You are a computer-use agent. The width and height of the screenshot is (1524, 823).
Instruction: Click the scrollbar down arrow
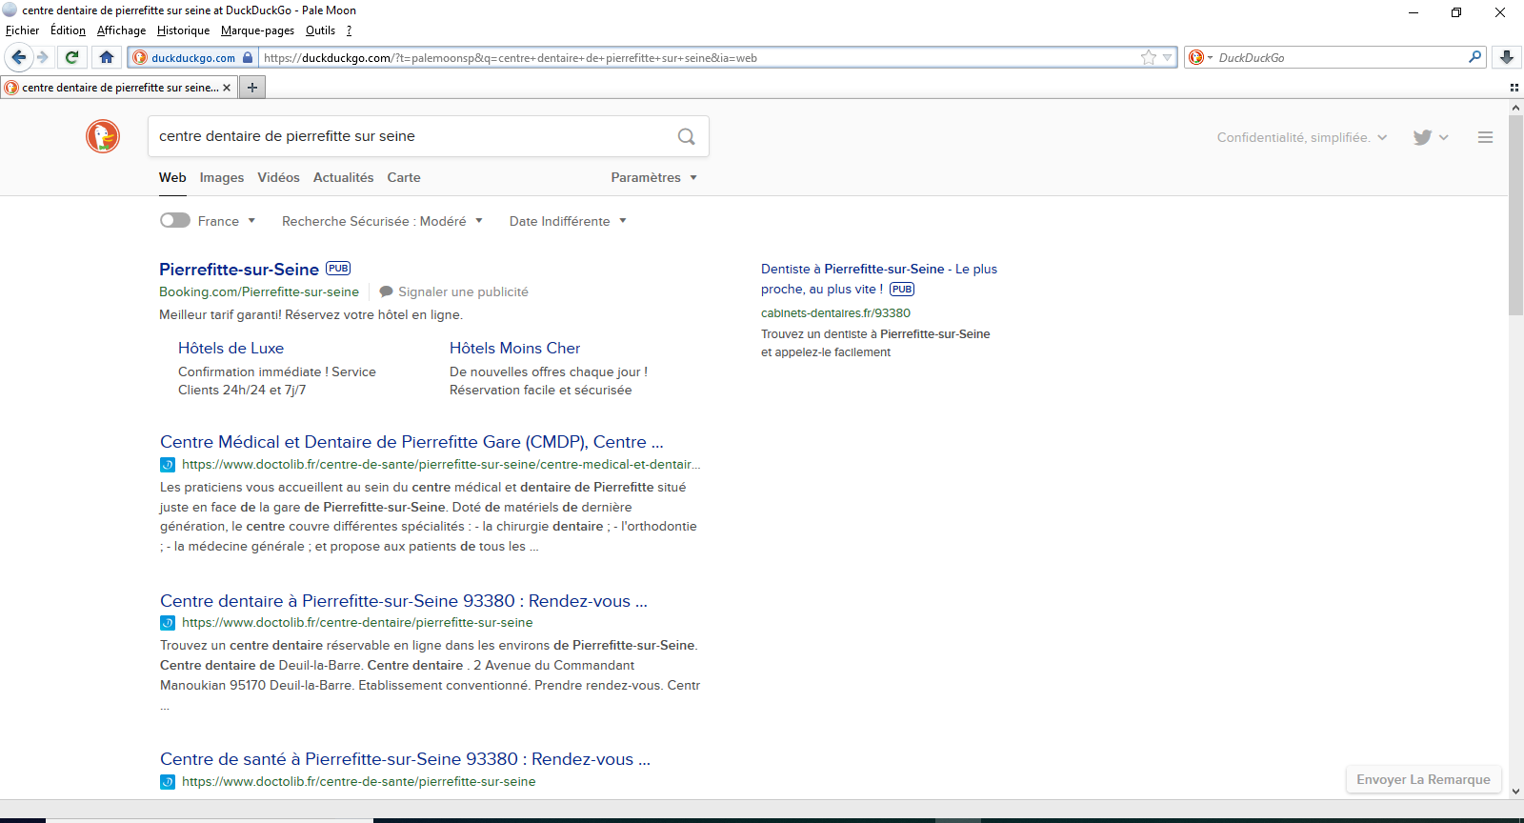[x=1515, y=792]
